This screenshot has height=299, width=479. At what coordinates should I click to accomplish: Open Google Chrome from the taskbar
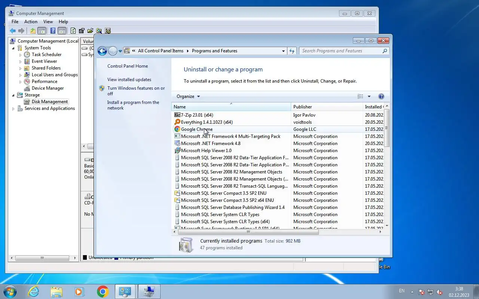coord(103,292)
